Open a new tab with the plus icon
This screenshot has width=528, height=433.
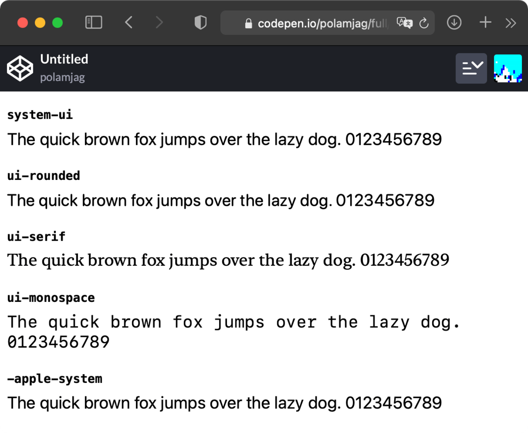coord(485,22)
